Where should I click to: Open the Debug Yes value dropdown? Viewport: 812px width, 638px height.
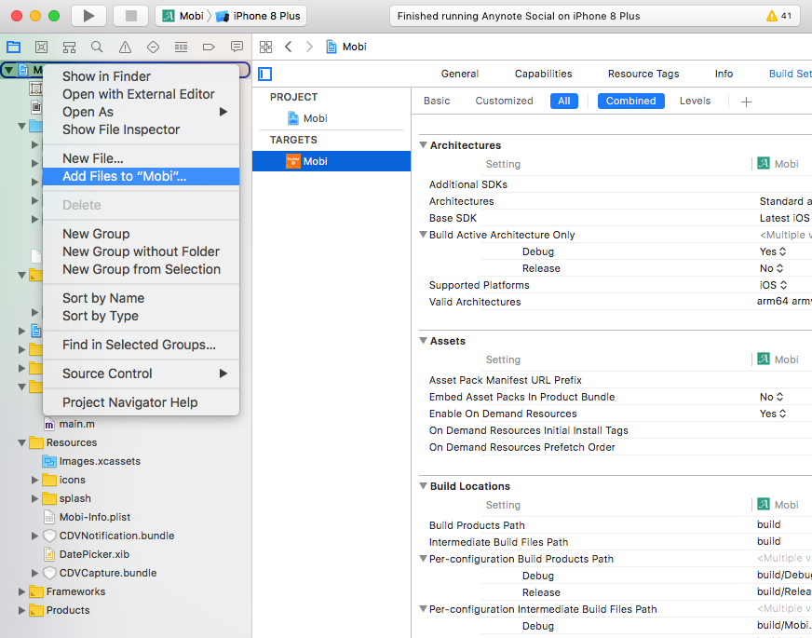[x=773, y=251]
